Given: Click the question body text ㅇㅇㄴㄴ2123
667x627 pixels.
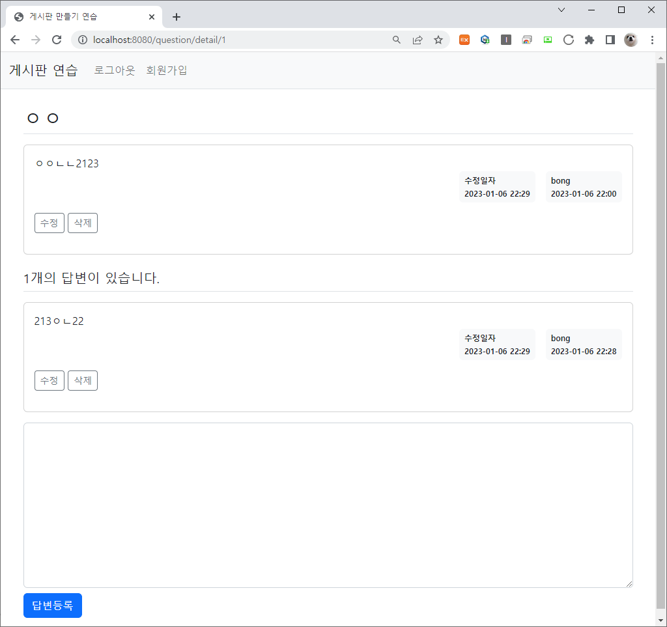Looking at the screenshot, I should click(67, 163).
